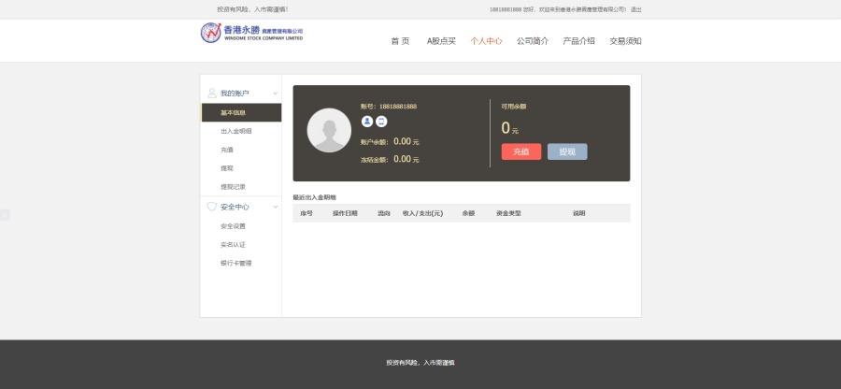Click the 余额 column header
This screenshot has height=389, width=841.
tap(468, 213)
